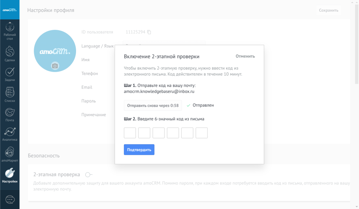Open the Рабочий стол dashboard icon
359x209 pixels.
tap(10, 28)
